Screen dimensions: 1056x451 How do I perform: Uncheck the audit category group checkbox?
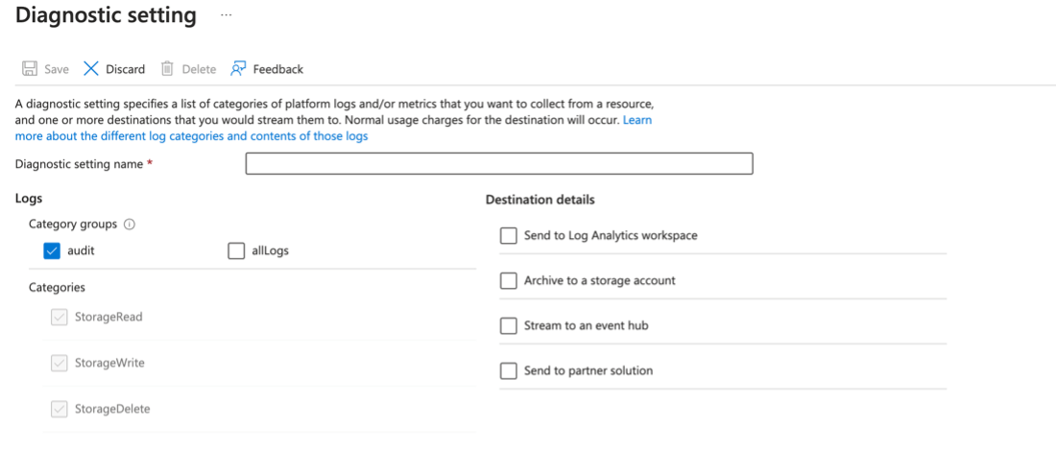tap(53, 251)
